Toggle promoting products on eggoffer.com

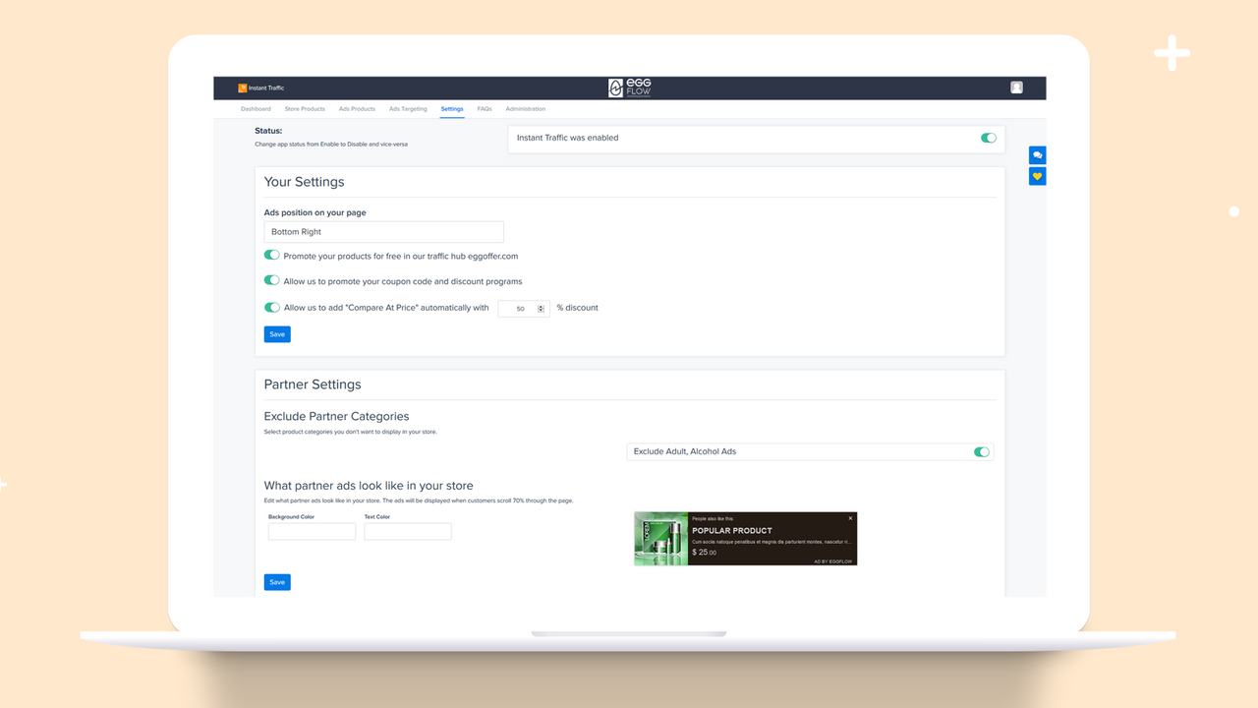[x=271, y=254]
